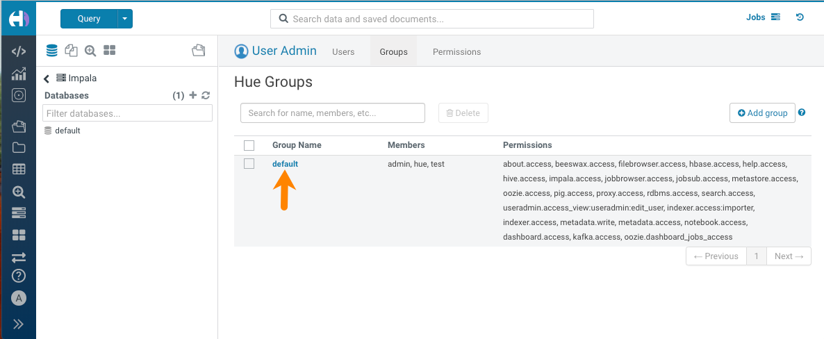
Task: Click the Hue logo icon
Action: pos(19,19)
